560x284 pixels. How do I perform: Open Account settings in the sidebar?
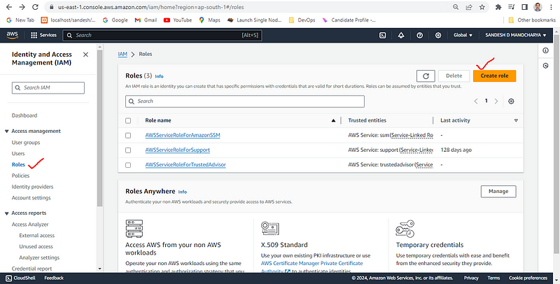click(x=31, y=198)
